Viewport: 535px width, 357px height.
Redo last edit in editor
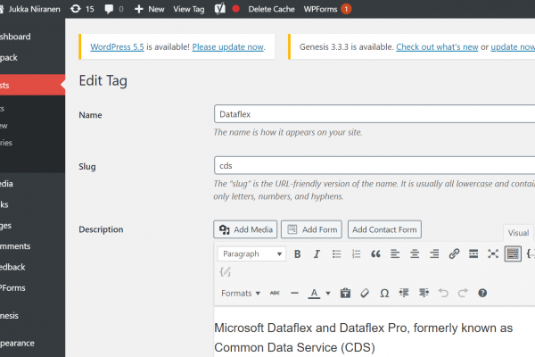tap(463, 293)
